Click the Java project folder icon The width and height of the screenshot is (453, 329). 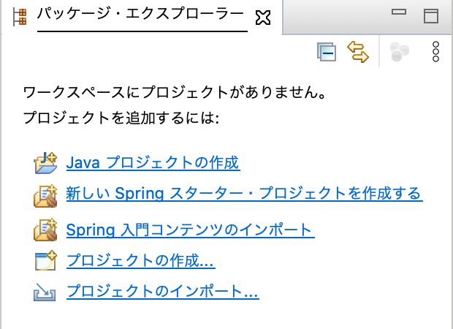coord(45,163)
